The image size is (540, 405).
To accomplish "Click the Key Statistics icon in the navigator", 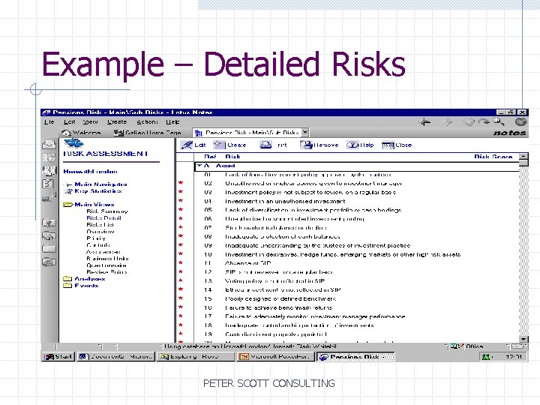I will [68, 191].
